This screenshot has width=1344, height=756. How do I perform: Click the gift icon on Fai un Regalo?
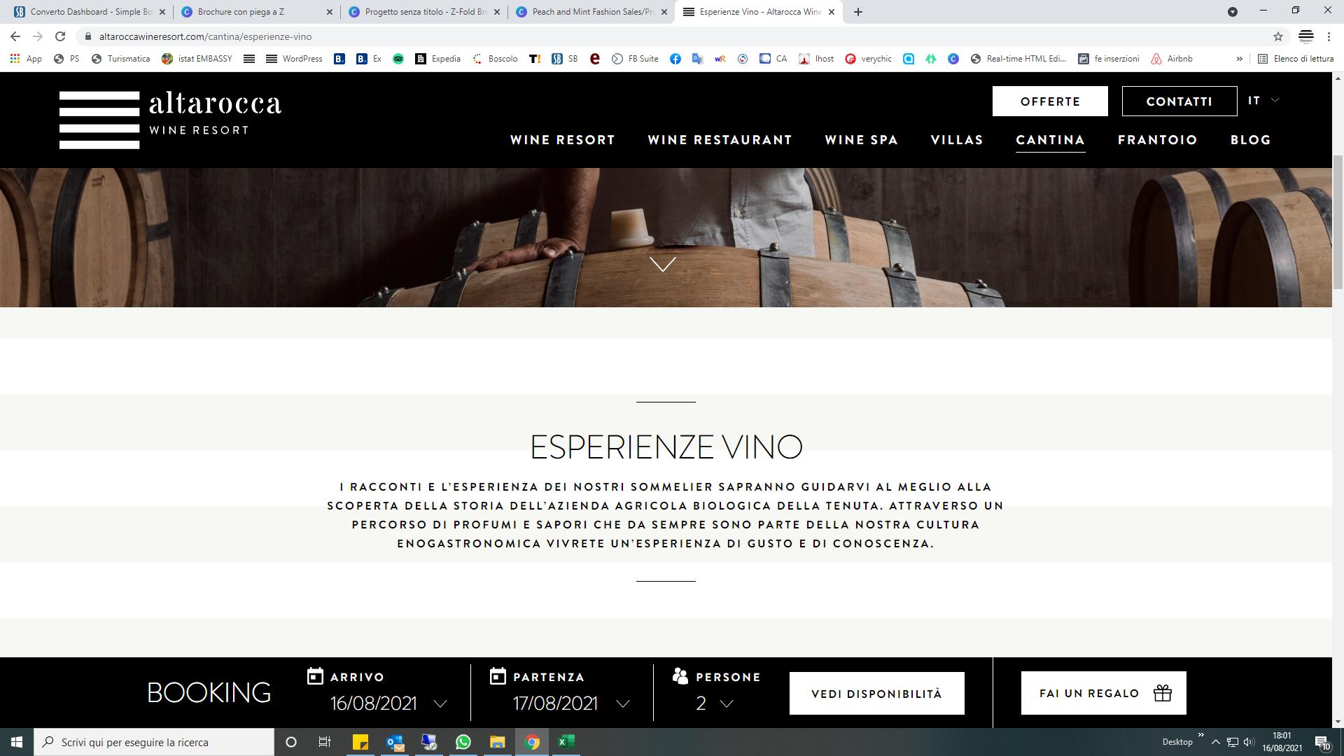coord(1163,693)
